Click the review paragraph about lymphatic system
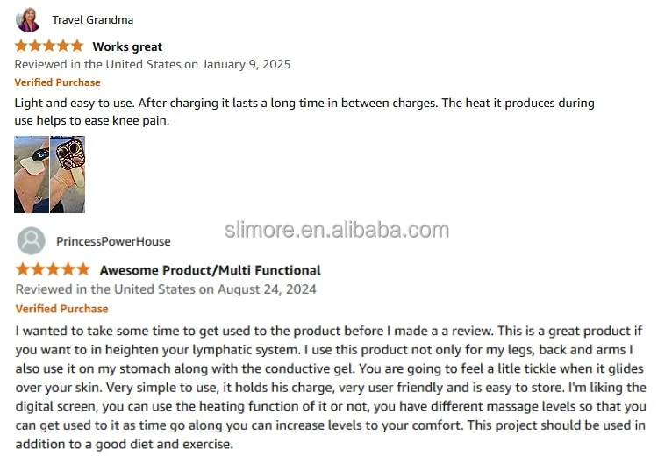The width and height of the screenshot is (672, 457). coord(331,388)
